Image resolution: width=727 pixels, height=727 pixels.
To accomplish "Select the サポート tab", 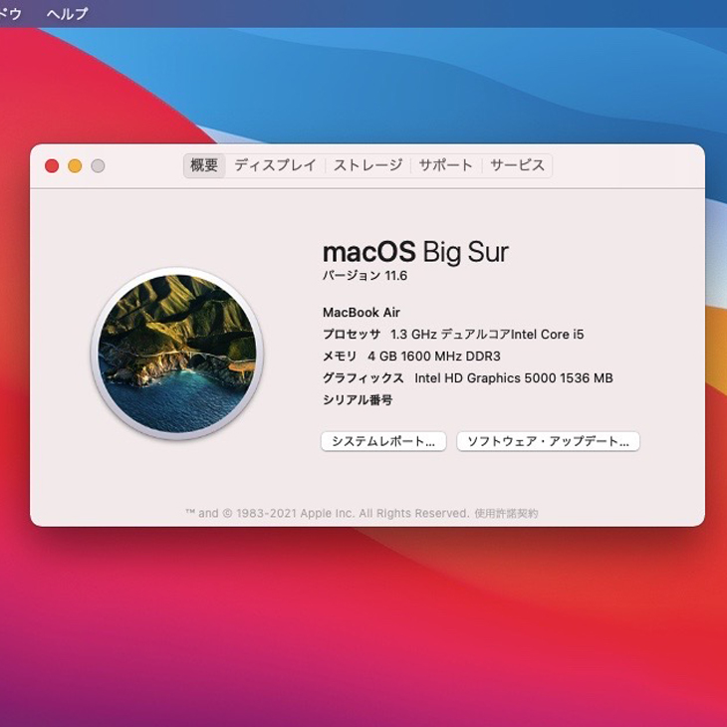I will point(445,165).
